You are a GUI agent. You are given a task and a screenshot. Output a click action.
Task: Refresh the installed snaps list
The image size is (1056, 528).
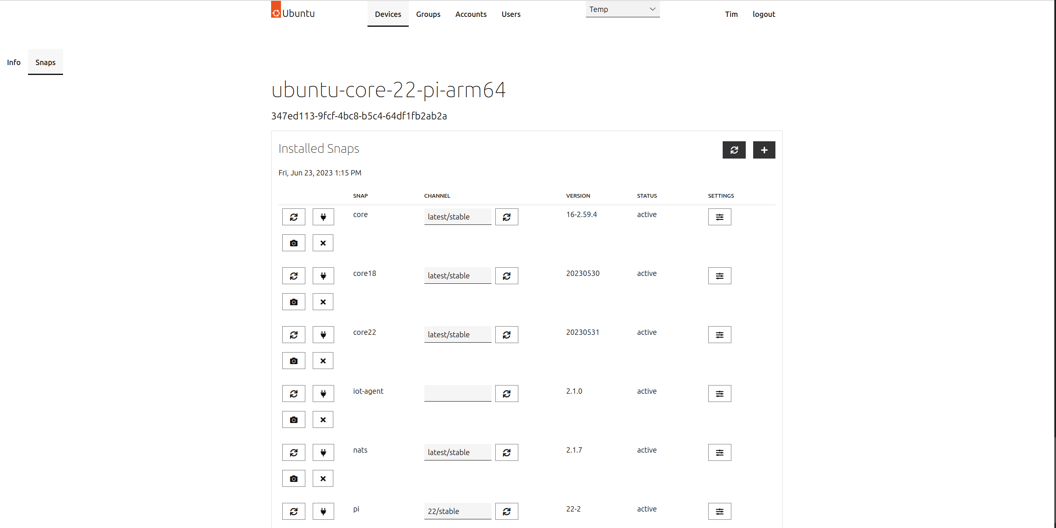tap(734, 150)
